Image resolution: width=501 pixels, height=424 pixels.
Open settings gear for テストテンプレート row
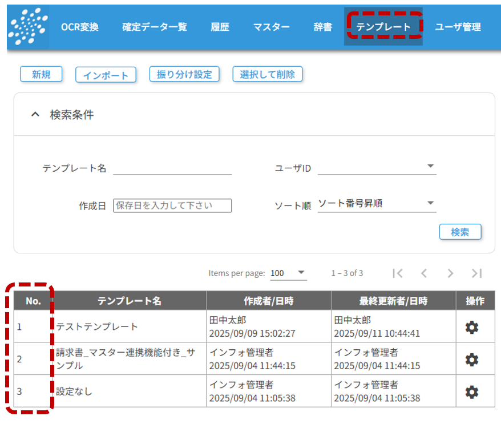[x=471, y=327]
